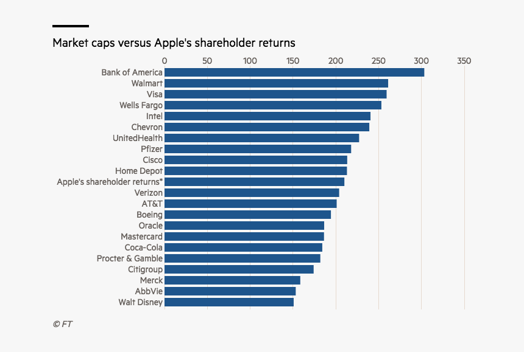Select the Mastercard label

[141, 236]
